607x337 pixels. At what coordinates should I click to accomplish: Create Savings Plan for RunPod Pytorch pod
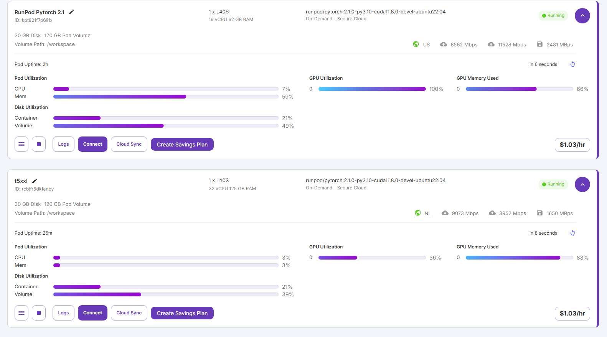click(x=182, y=145)
